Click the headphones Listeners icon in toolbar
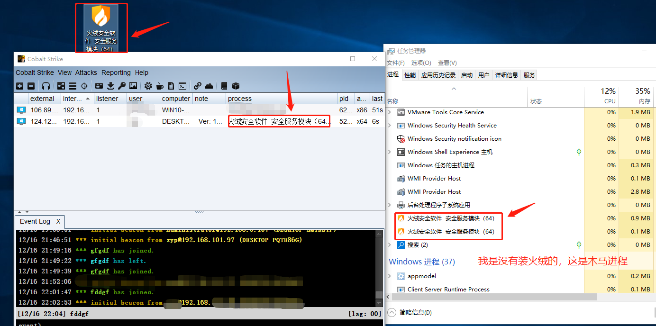Image resolution: width=656 pixels, height=326 pixels. (46, 86)
